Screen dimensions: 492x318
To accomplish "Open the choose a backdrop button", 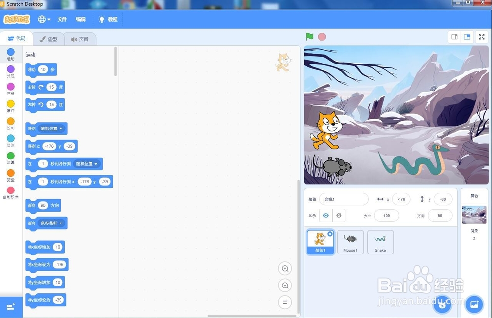I will pyautogui.click(x=474, y=304).
